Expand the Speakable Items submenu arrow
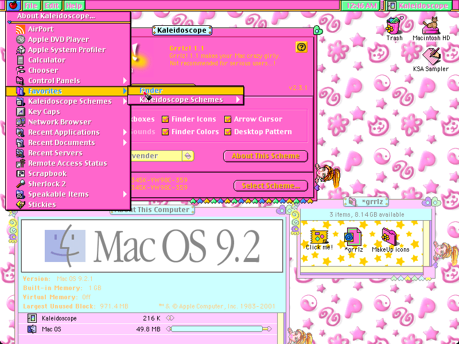This screenshot has width=459, height=344. pos(125,194)
